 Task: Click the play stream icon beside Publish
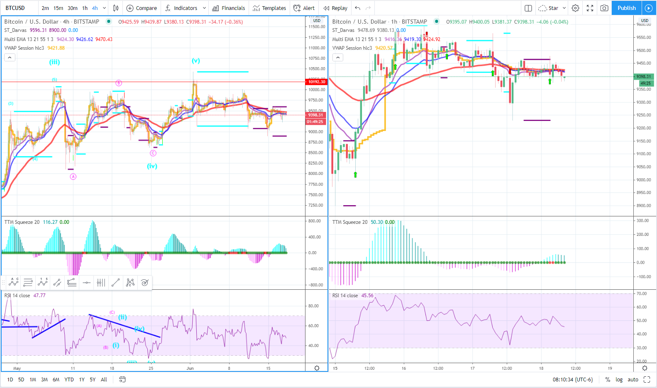(649, 8)
